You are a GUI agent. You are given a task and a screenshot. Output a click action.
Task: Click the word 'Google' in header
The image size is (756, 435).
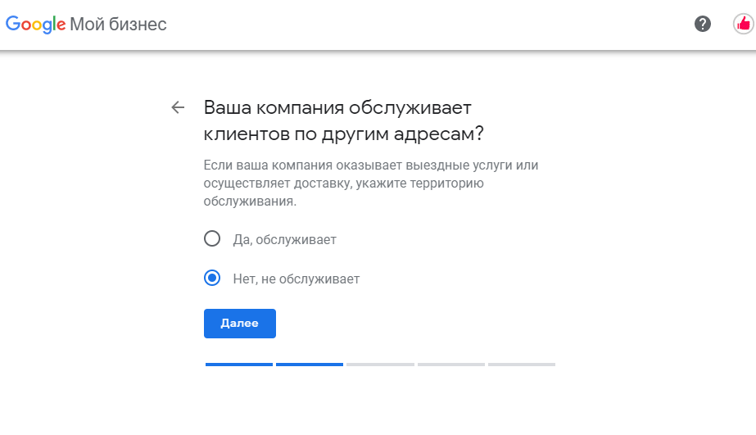coord(36,24)
